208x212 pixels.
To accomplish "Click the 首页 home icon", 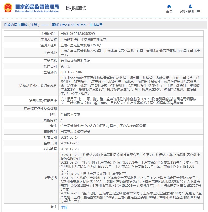I will 169,6.
